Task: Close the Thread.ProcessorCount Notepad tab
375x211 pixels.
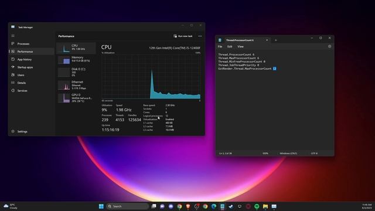Action: click(267, 40)
